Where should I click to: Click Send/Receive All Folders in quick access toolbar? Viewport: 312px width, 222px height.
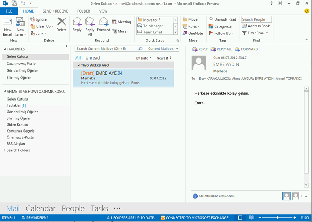tap(14, 3)
